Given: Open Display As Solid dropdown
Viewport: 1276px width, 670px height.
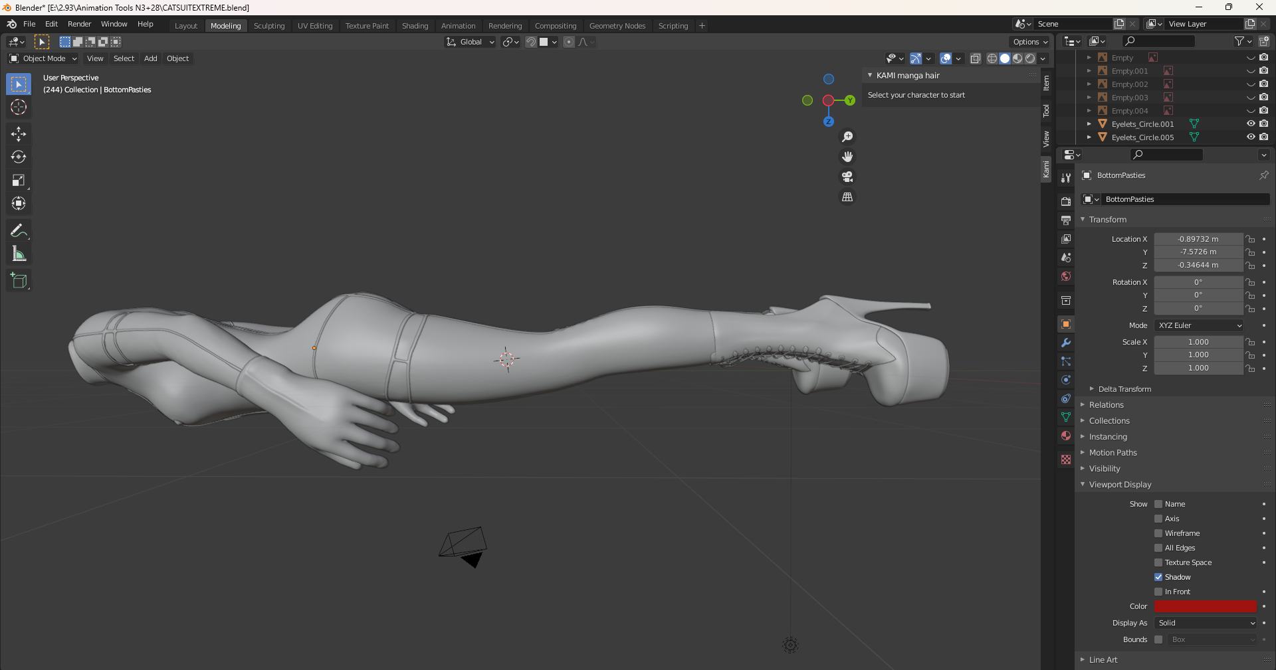Looking at the screenshot, I should click(x=1206, y=623).
